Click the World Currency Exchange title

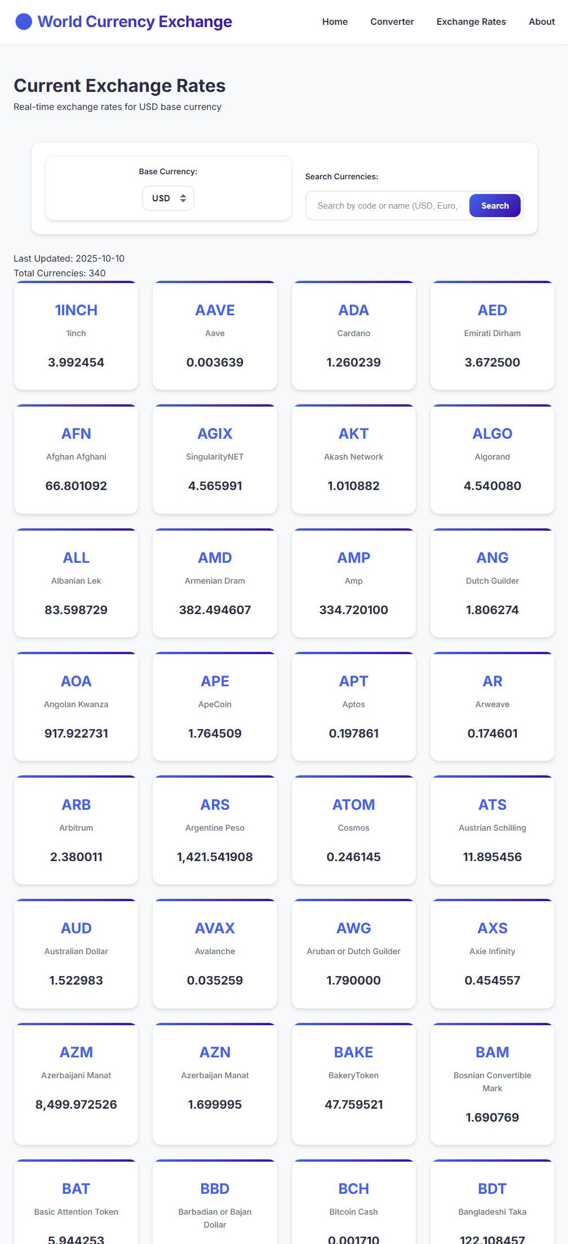click(135, 22)
